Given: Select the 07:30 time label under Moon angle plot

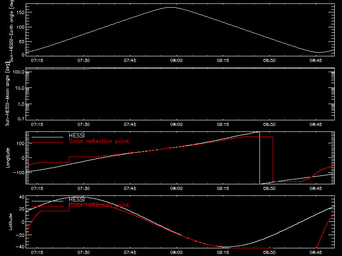Looking at the screenshot, I should point(83,125).
